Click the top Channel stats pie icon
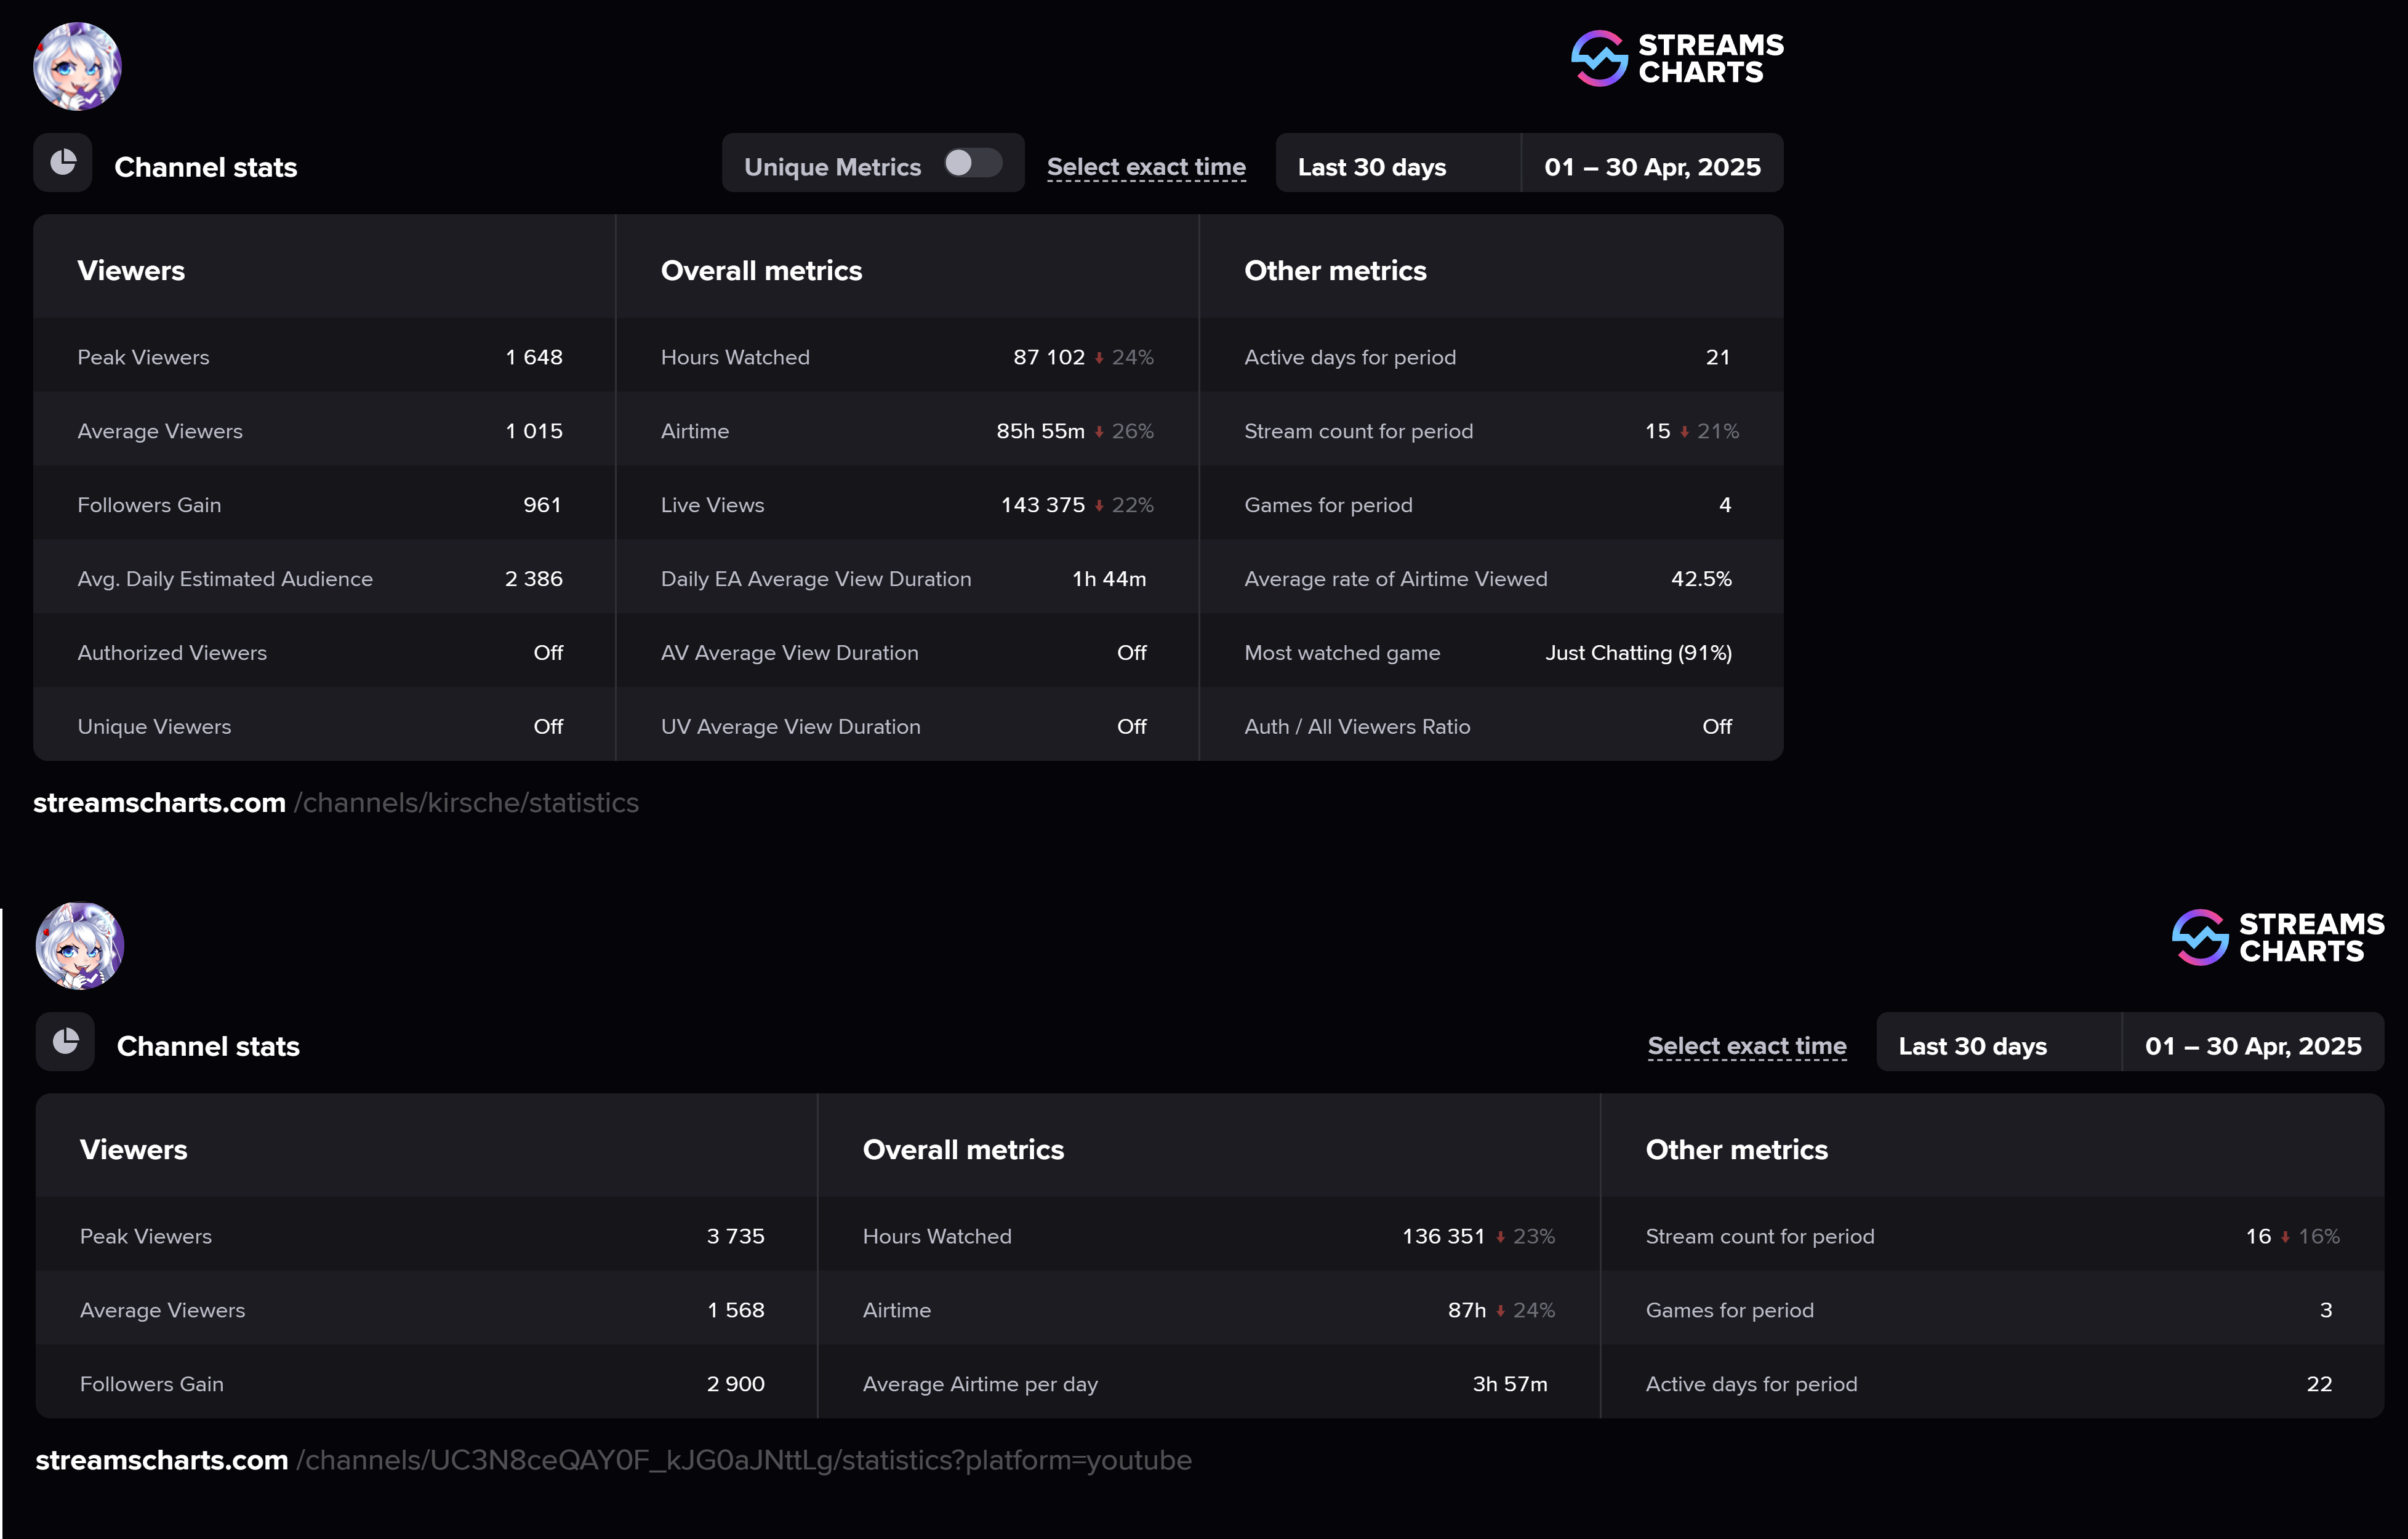Viewport: 2408px width, 1539px height. point(63,163)
